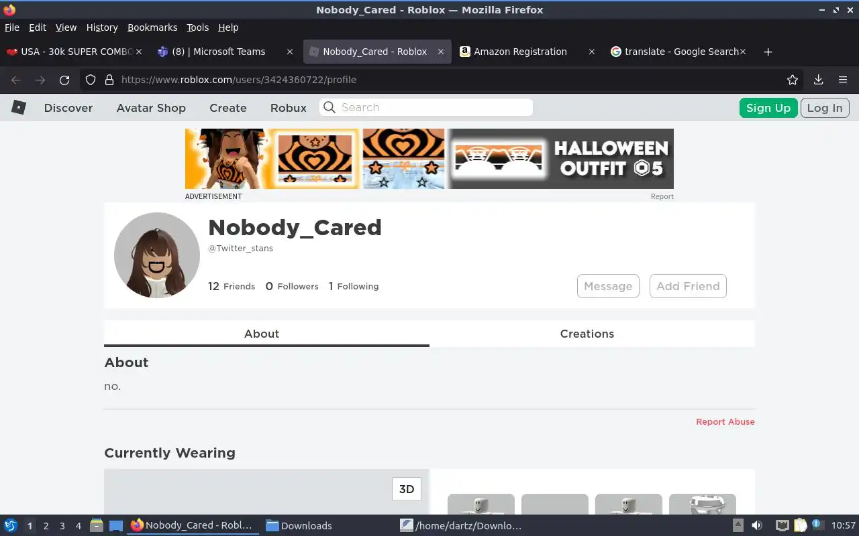Toggle the 3D avatar view button
The height and width of the screenshot is (536, 859).
click(x=407, y=489)
